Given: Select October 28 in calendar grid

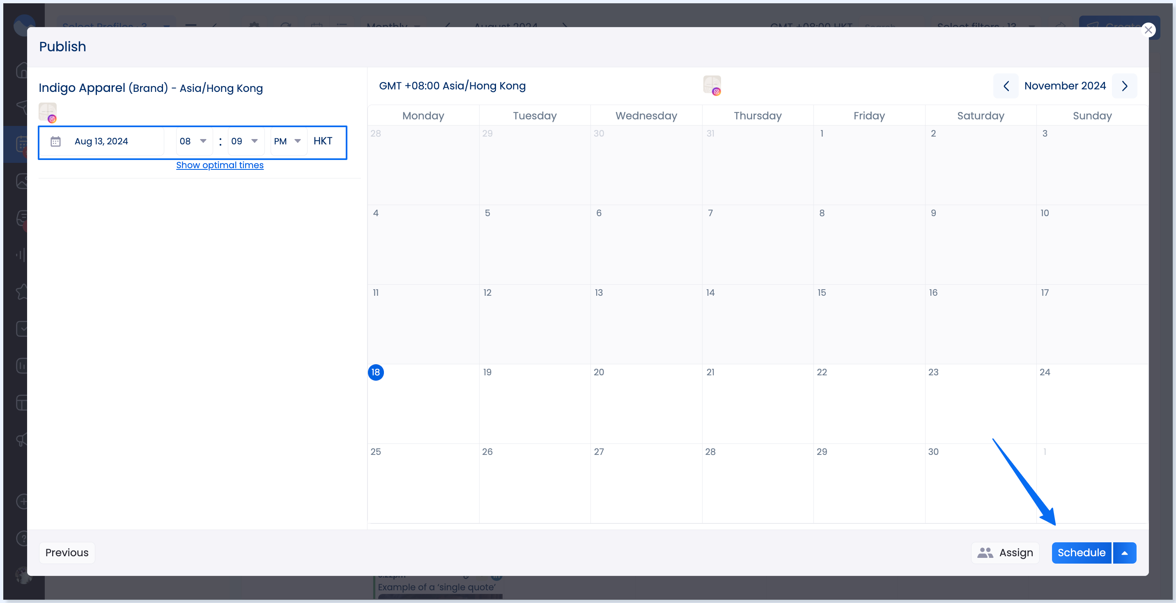Looking at the screenshot, I should tap(423, 164).
